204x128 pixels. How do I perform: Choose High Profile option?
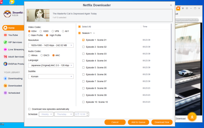[47, 35]
